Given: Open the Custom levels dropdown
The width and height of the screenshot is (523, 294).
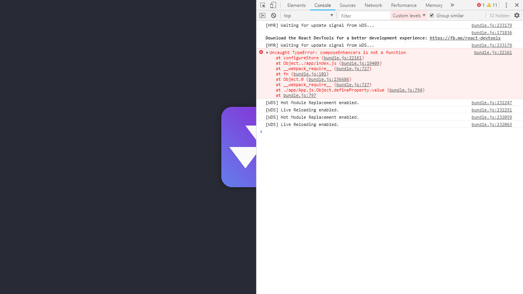Looking at the screenshot, I should (x=409, y=16).
